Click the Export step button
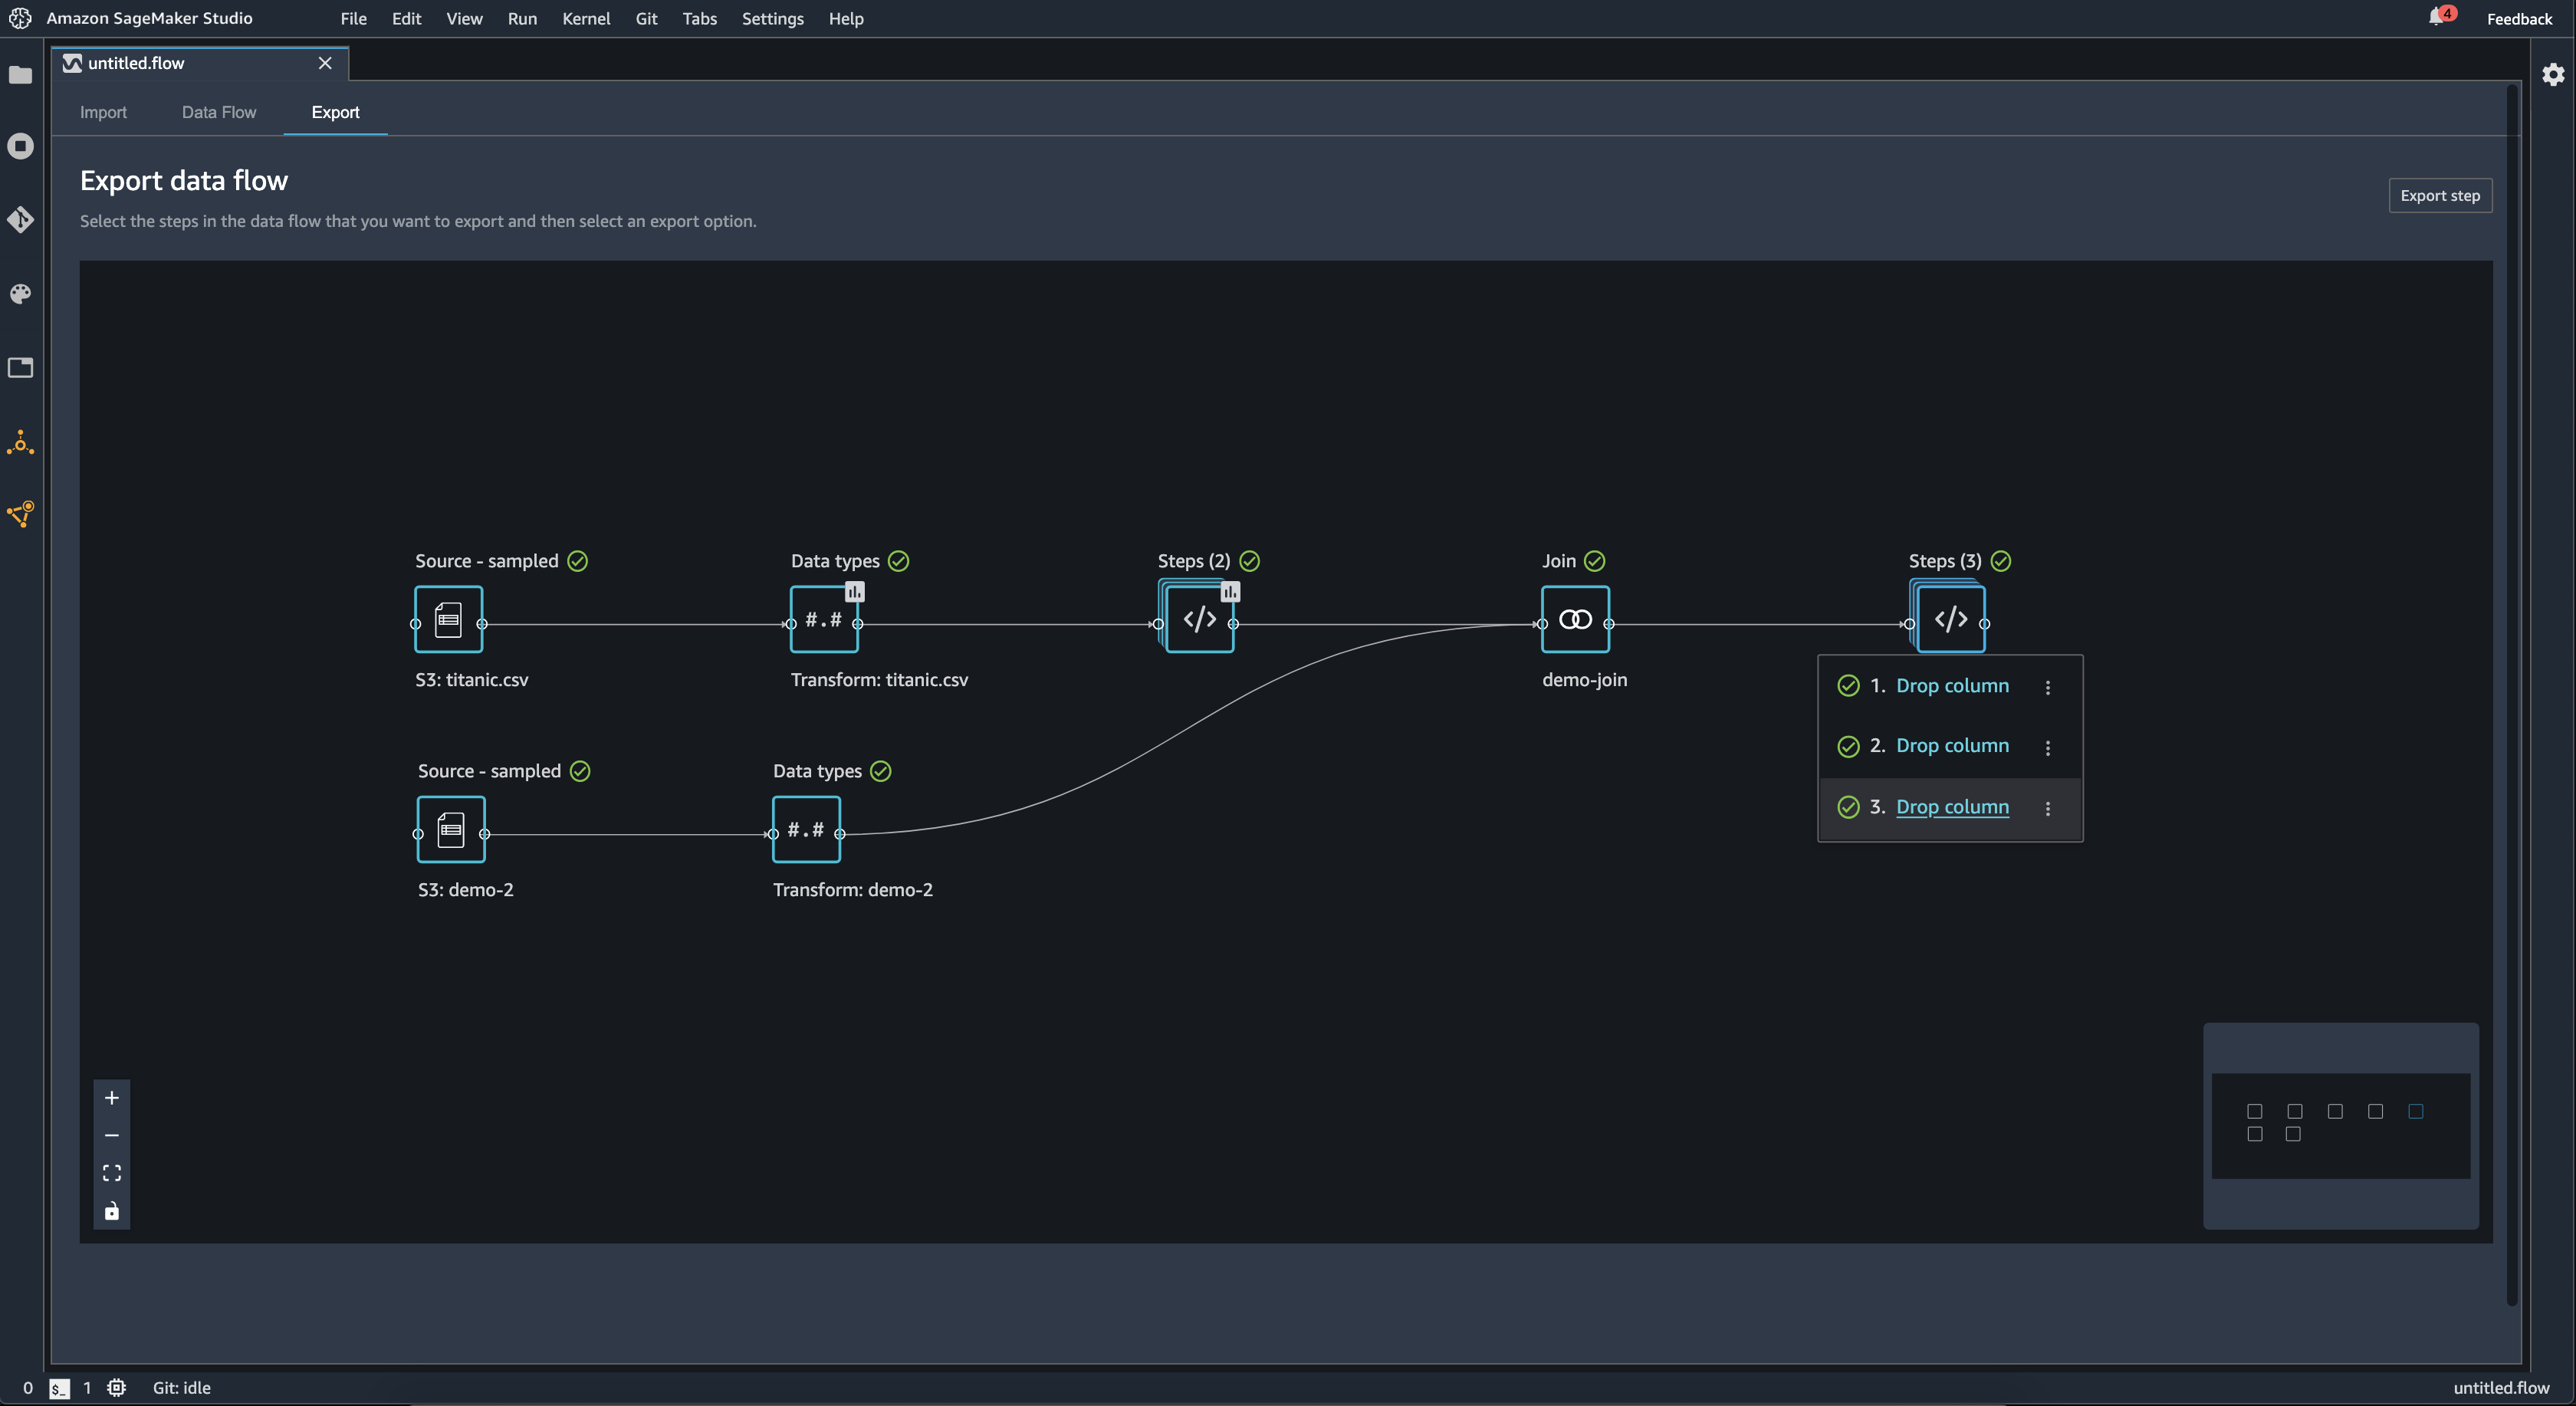The width and height of the screenshot is (2576, 1406). (2439, 195)
